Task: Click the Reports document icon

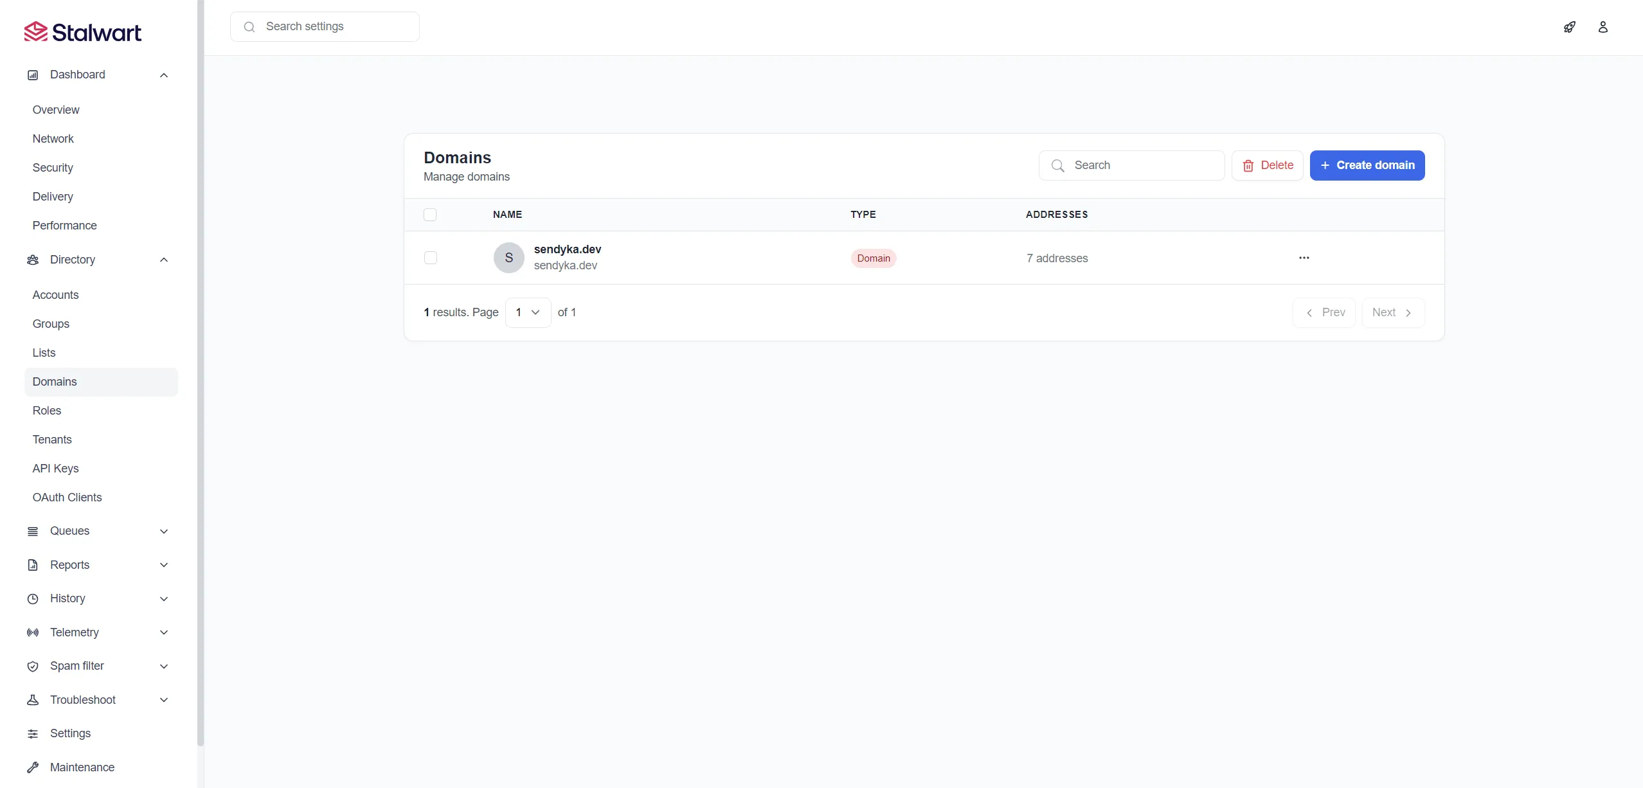Action: (x=33, y=565)
